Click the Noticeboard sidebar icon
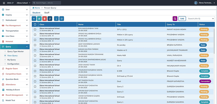 3,20
